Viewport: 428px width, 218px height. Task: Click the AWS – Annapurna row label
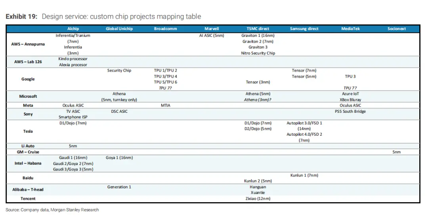28,44
